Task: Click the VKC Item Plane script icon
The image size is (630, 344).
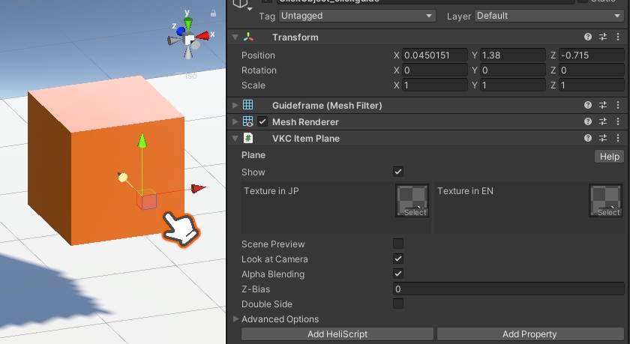Action: click(x=247, y=139)
